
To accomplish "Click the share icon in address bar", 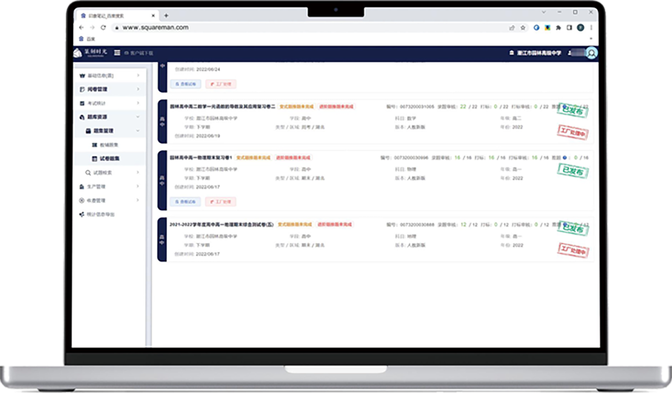I will coord(512,28).
